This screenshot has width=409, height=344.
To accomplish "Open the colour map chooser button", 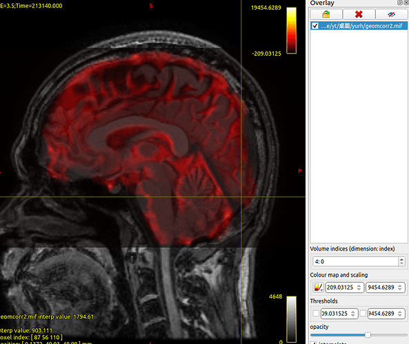I will click(x=318, y=288).
